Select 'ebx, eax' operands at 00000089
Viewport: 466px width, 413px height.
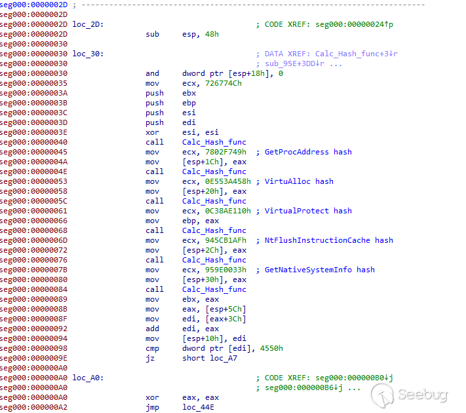tap(201, 299)
